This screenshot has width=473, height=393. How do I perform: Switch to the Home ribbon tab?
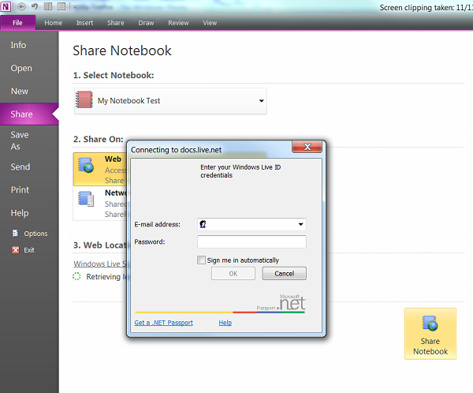54,23
